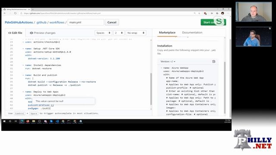Click snippet line 'configuration-file: # optional'
Viewport: 276px width, 155px height.
187,115
